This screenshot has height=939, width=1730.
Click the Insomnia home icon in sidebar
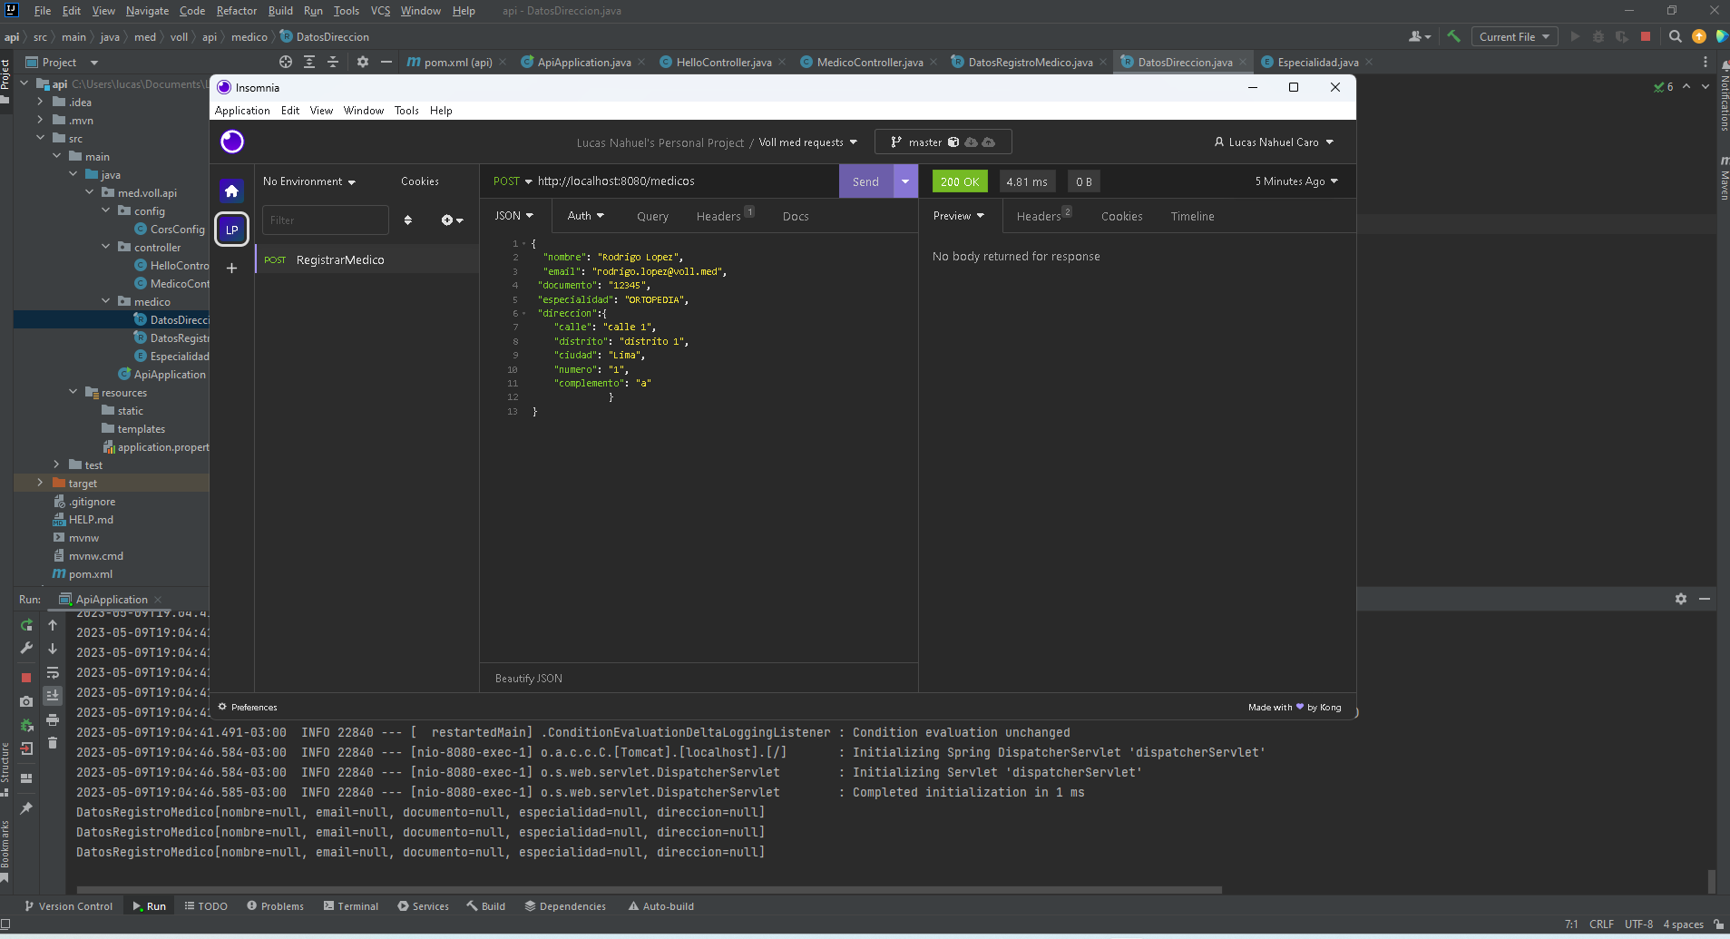(231, 191)
